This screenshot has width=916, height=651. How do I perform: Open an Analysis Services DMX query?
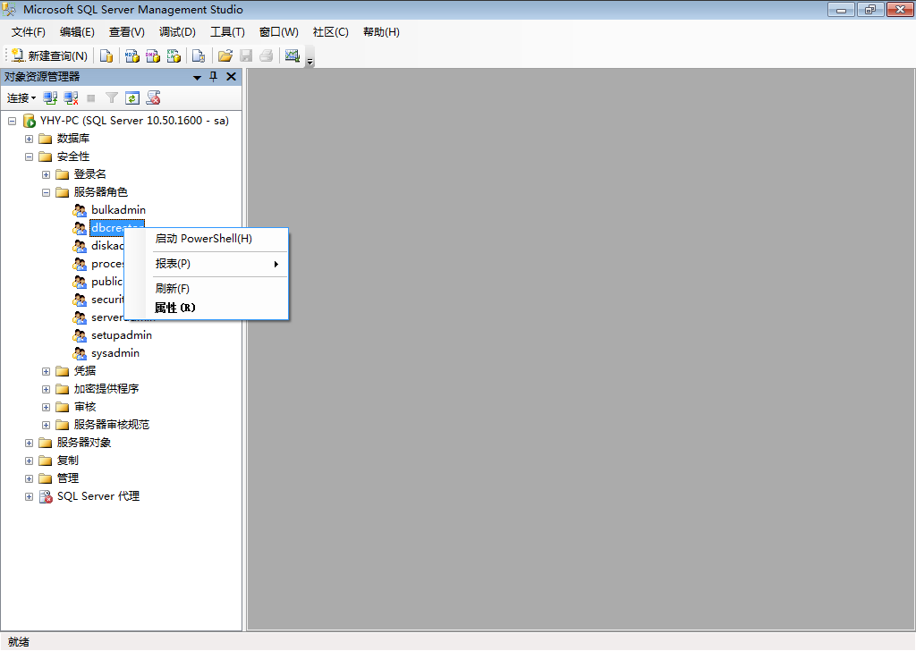click(153, 55)
